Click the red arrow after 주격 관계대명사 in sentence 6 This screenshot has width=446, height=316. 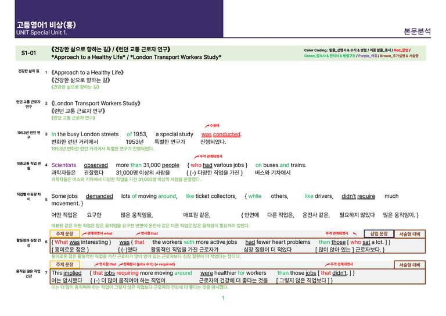point(355,233)
